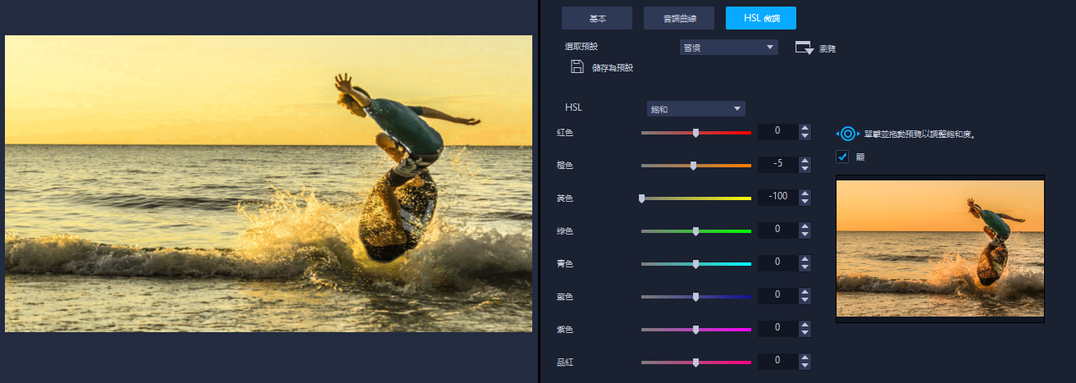Increase the 紅色 value with up arrow
This screenshot has width=1076, height=383.
805,128
